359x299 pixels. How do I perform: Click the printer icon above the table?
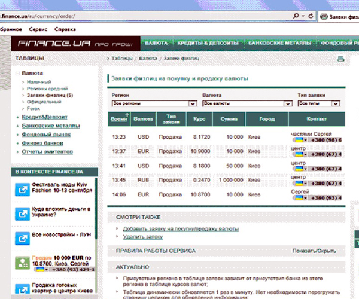340,59
